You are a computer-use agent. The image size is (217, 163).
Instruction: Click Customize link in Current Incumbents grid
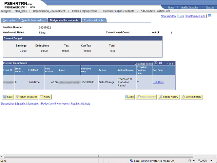pyautogui.click(x=140, y=64)
